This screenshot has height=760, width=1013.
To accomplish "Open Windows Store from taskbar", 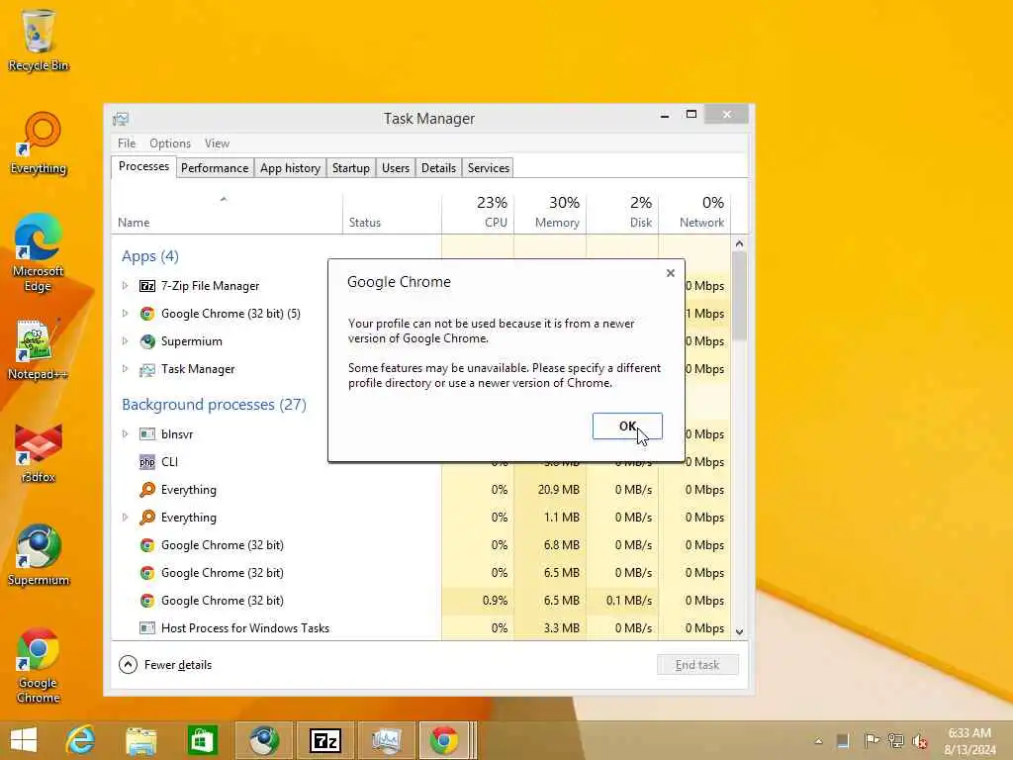I will (x=202, y=740).
